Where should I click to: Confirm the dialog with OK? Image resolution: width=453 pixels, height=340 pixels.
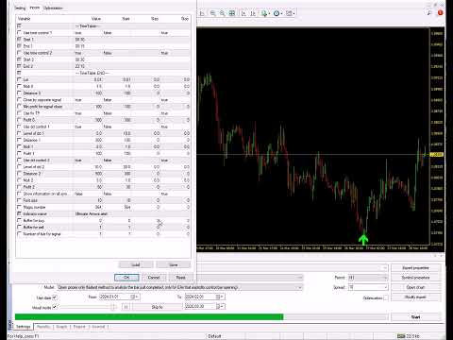point(126,278)
